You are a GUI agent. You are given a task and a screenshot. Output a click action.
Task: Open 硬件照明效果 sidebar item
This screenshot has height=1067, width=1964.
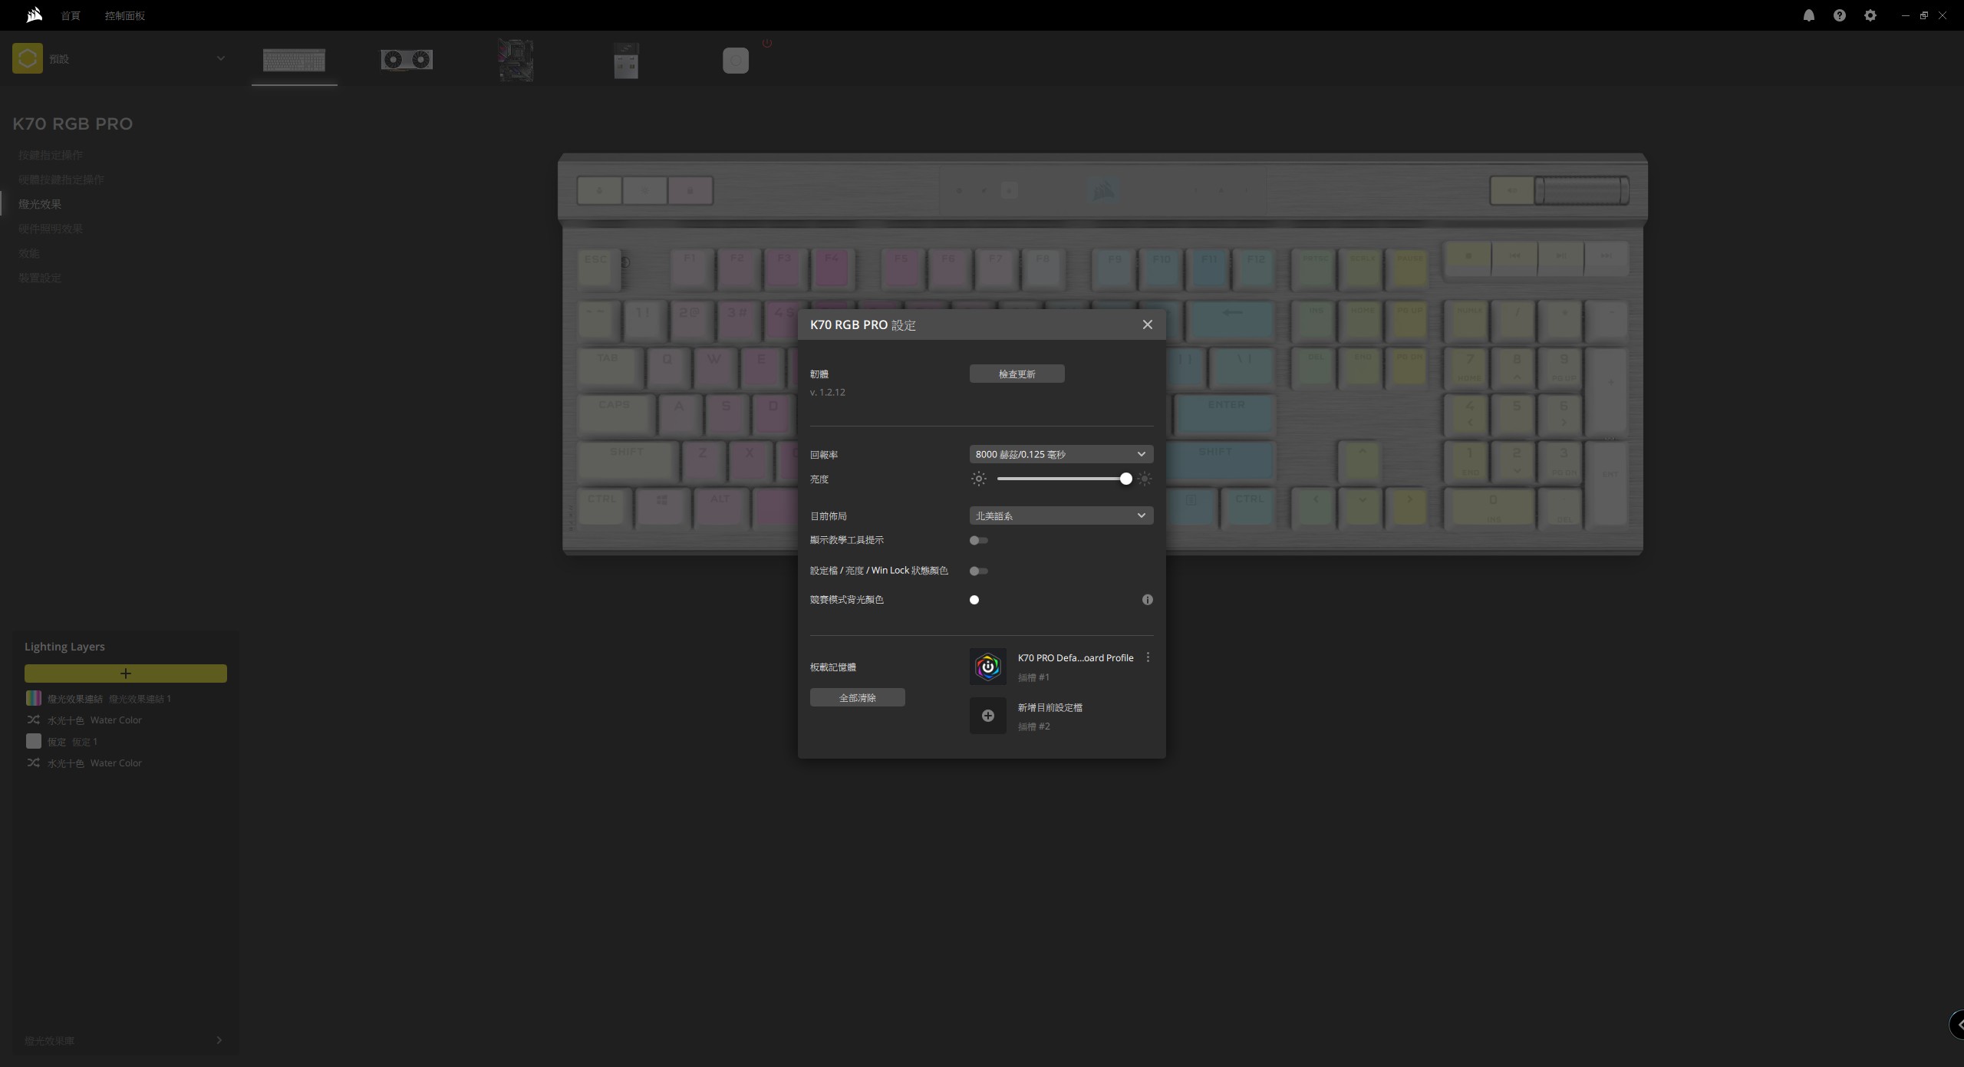(51, 229)
